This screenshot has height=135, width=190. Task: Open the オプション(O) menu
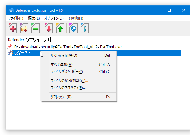tap(54, 18)
